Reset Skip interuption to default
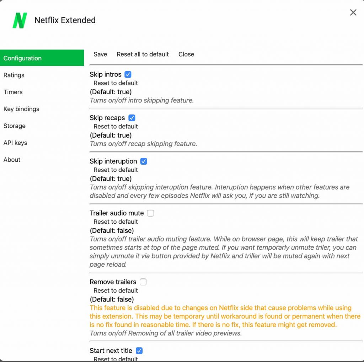This screenshot has width=364, height=362. pos(116,170)
